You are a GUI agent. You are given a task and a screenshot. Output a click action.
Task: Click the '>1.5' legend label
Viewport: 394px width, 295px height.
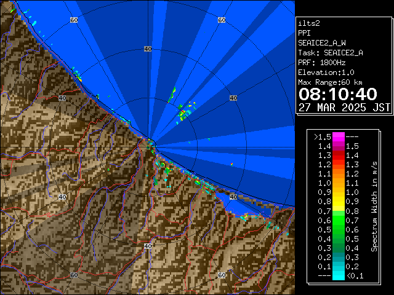pos(323,137)
